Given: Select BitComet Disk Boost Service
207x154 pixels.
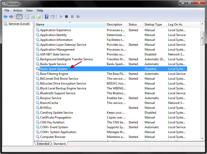Looking at the screenshot, I should pyautogui.click(x=59, y=78).
